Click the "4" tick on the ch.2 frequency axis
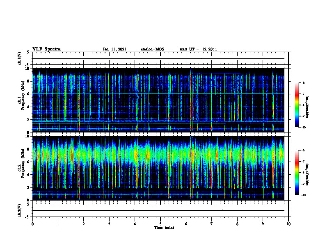The width and height of the screenshot is (325, 251). [29, 175]
